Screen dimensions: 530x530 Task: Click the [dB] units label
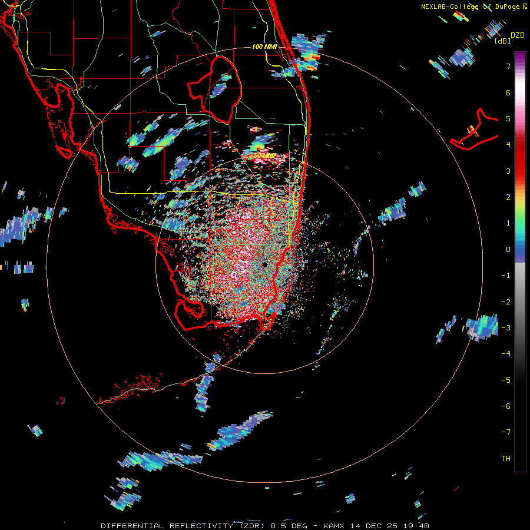(503, 41)
